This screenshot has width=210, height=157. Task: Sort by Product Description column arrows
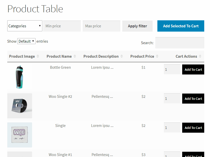(x=122, y=56)
